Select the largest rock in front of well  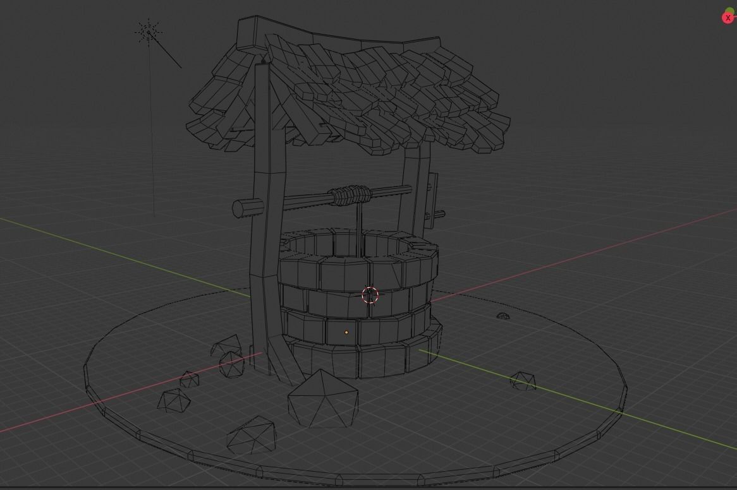click(x=322, y=398)
